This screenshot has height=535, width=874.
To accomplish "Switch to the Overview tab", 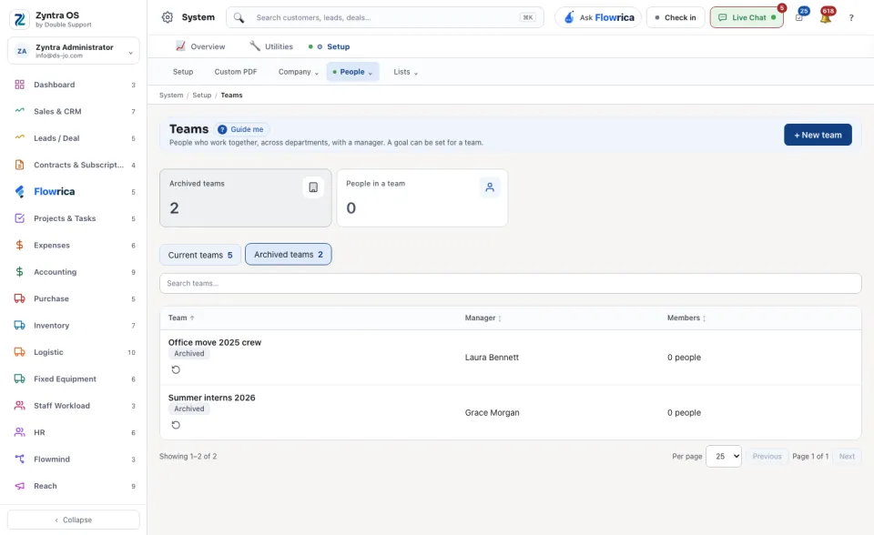I will 200,46.
